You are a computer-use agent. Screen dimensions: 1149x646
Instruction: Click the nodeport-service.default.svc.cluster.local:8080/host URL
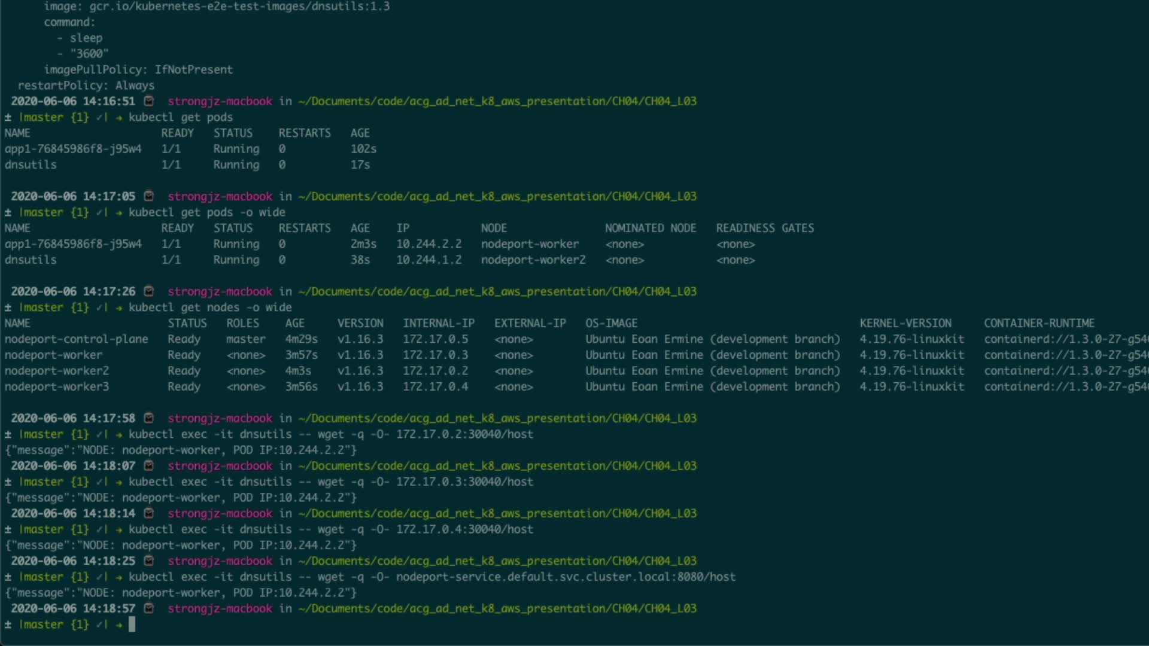566,577
